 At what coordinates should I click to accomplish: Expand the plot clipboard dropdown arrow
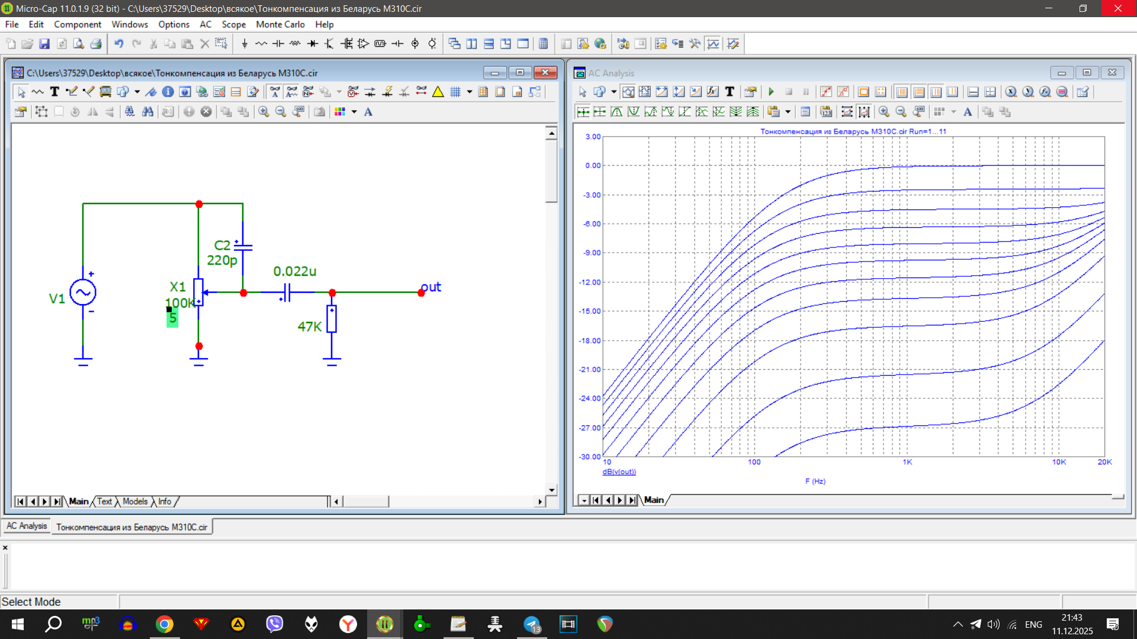788,112
